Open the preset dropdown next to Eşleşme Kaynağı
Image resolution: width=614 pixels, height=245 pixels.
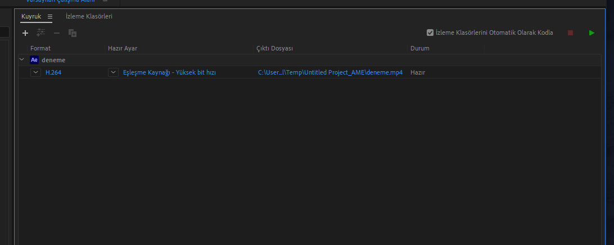113,72
